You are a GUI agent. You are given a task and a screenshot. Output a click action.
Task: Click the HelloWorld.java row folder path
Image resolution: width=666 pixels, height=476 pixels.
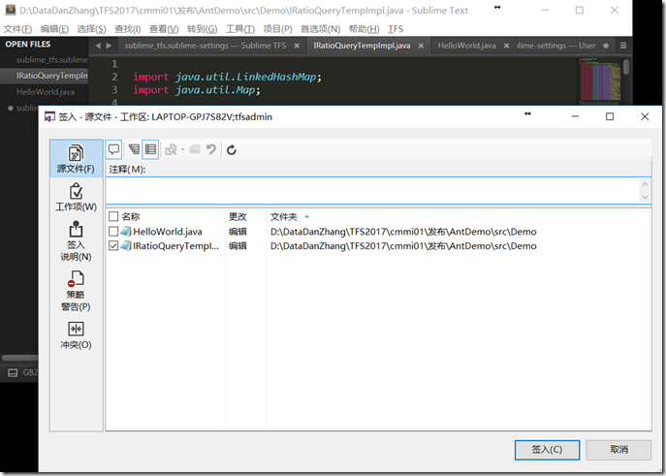pos(403,232)
